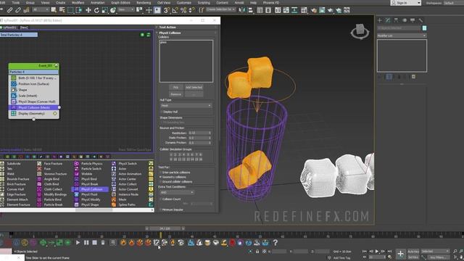
Task: Click the time slider frame indicator
Action: pyautogui.click(x=165, y=228)
